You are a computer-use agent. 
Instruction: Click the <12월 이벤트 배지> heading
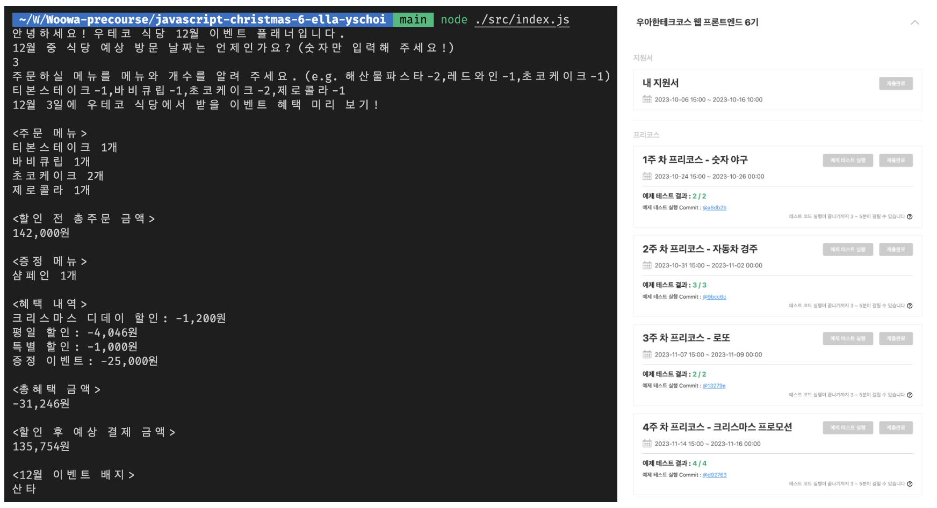(x=73, y=475)
